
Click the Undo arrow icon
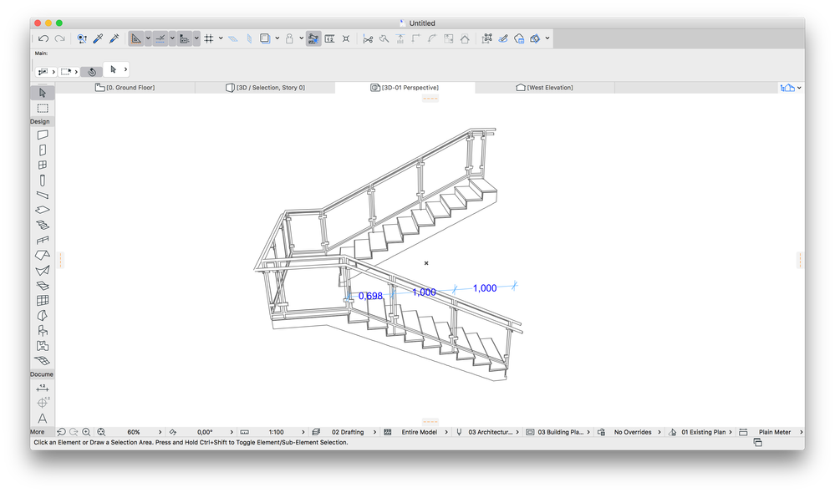click(x=43, y=38)
